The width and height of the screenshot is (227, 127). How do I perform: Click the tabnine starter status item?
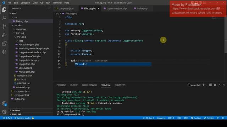(x=24, y=118)
